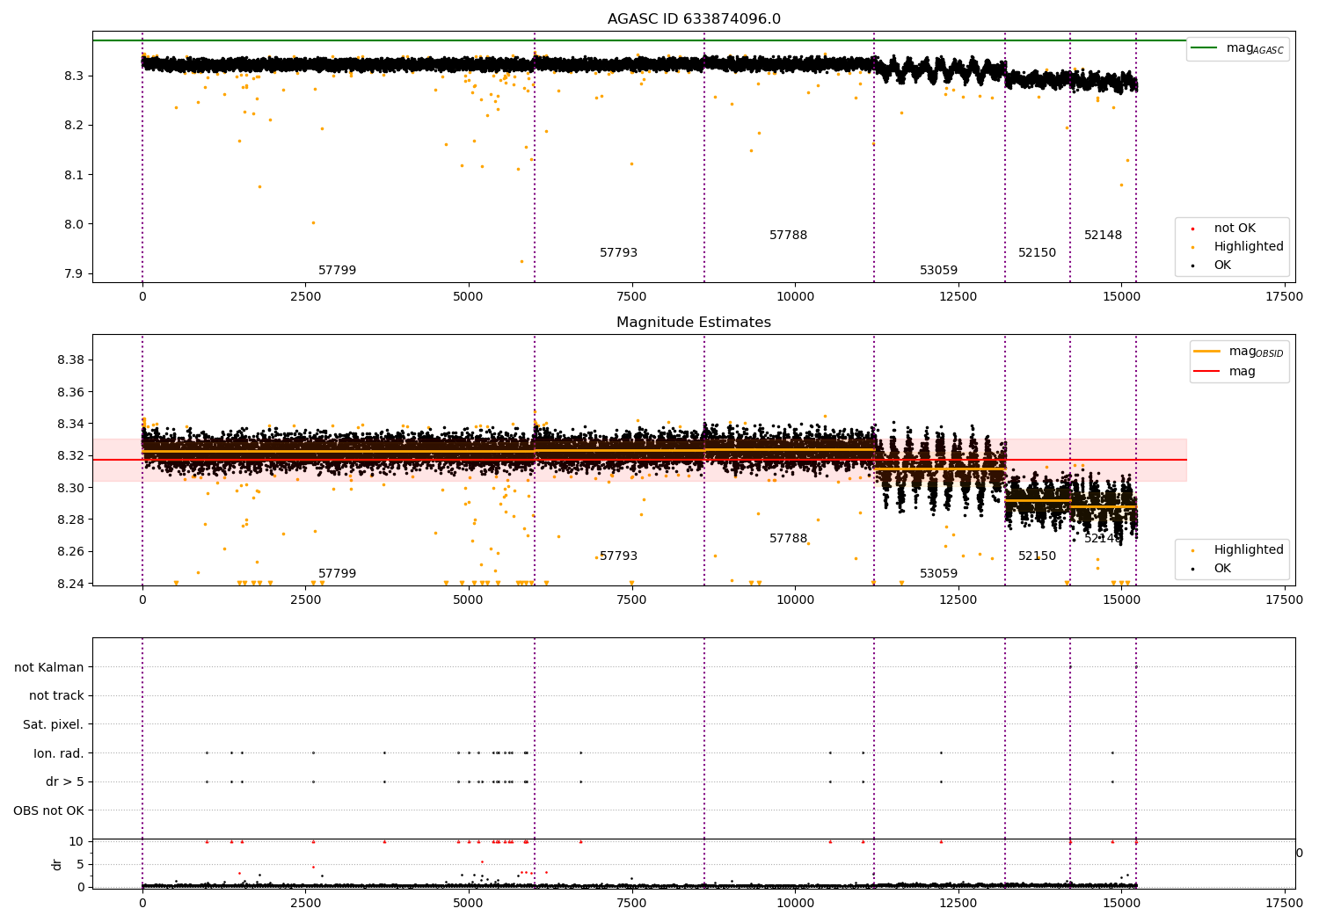Click 'OK' legend entry in Magnitude Estimates plot
This screenshot has width=1319, height=923.
[1211, 569]
